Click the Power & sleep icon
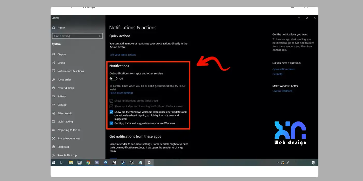 pyautogui.click(x=54, y=88)
